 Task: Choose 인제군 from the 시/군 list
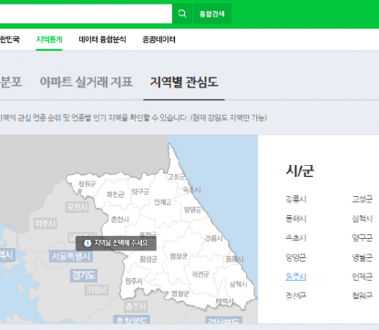coord(362,277)
